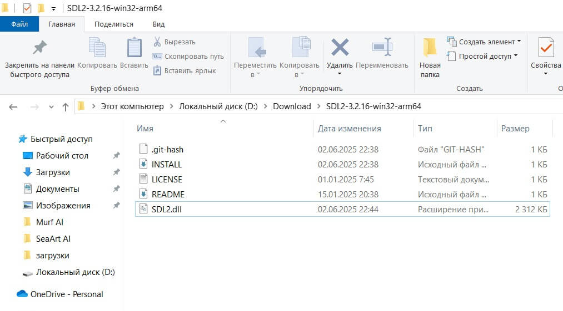Sort by Размер column header
Viewport: 563px width, 311px height.
point(515,128)
